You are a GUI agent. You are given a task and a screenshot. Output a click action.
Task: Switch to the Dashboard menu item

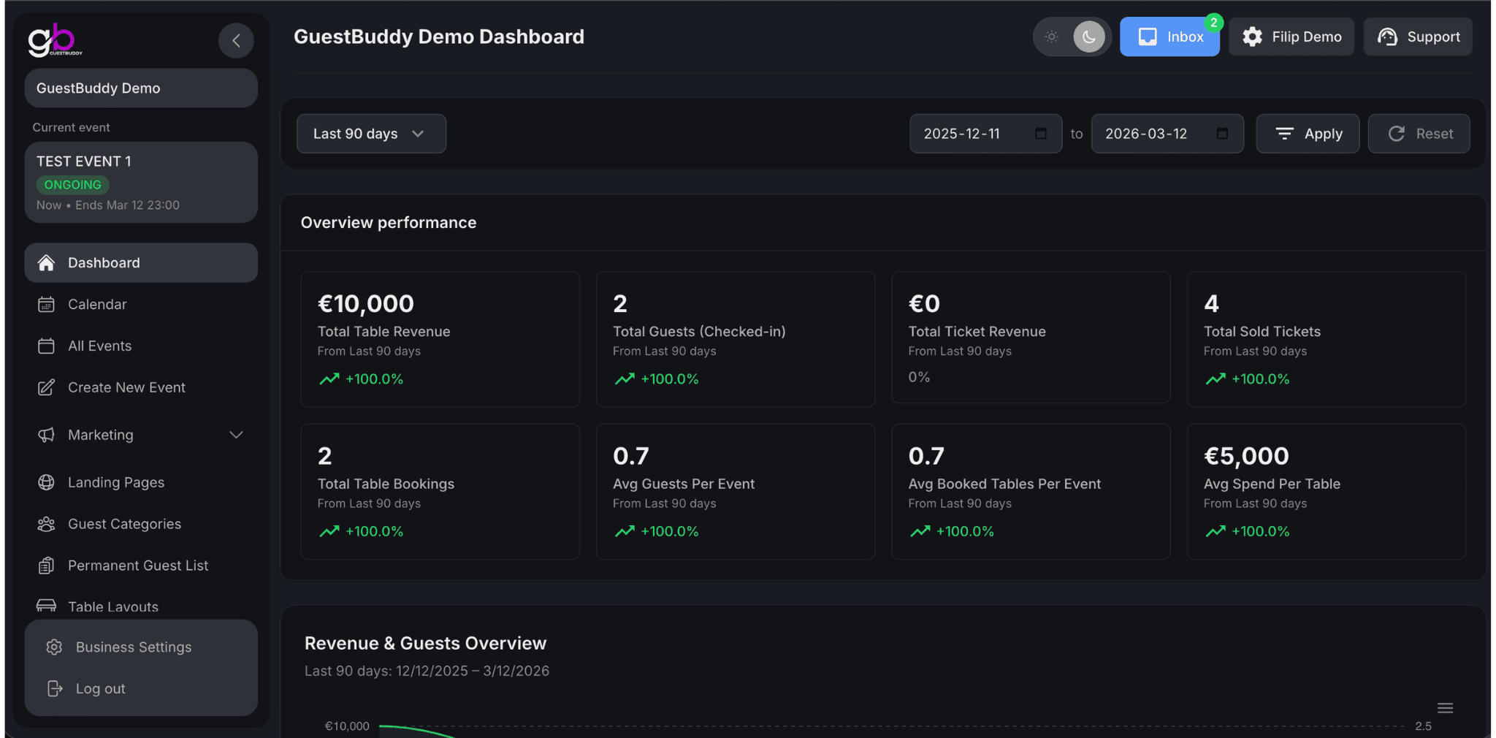[x=103, y=262]
